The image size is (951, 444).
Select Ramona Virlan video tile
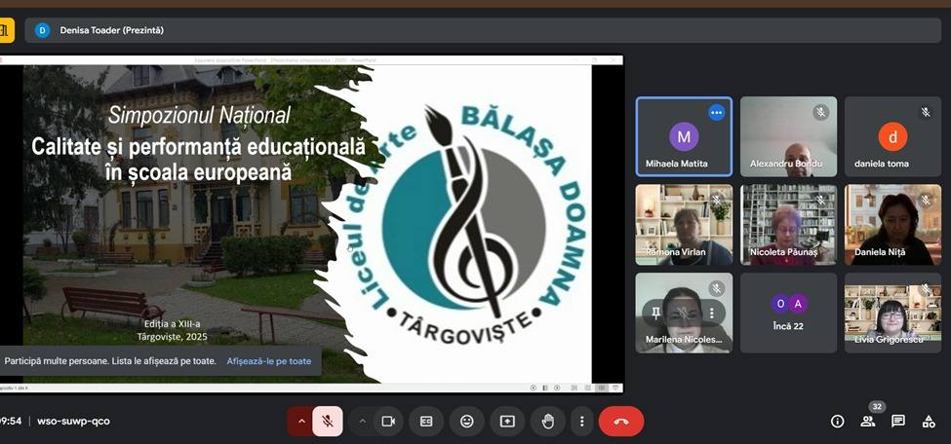[684, 225]
